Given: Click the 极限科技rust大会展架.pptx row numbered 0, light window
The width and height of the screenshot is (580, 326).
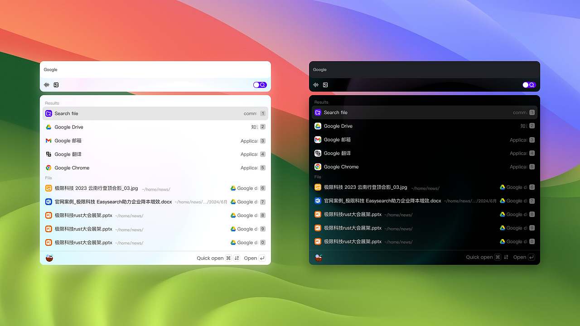Looking at the screenshot, I should click(x=155, y=243).
